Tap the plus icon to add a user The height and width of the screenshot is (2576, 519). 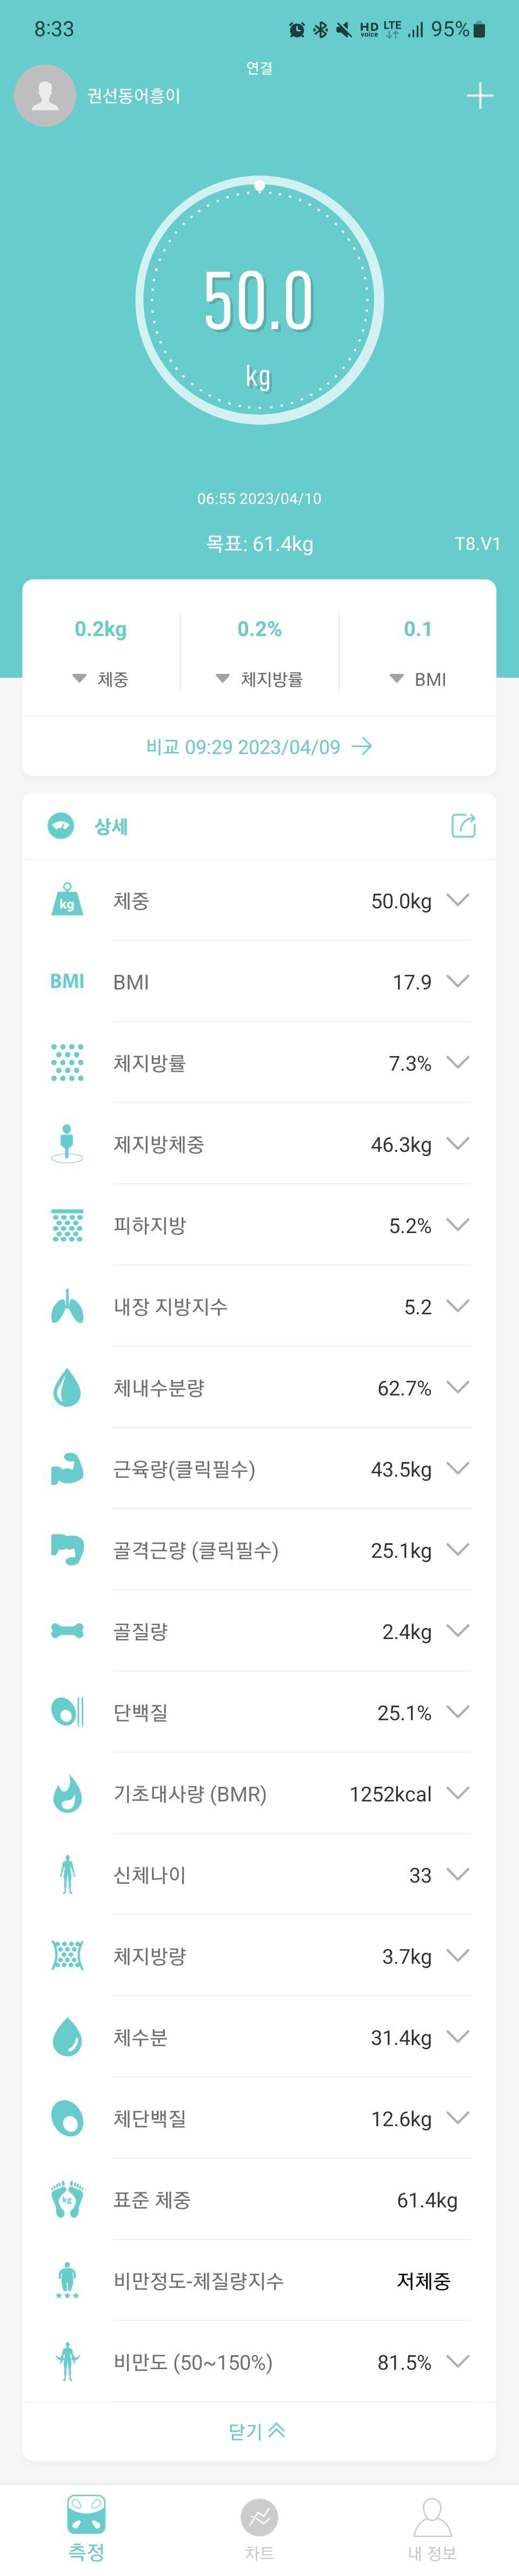coord(480,96)
